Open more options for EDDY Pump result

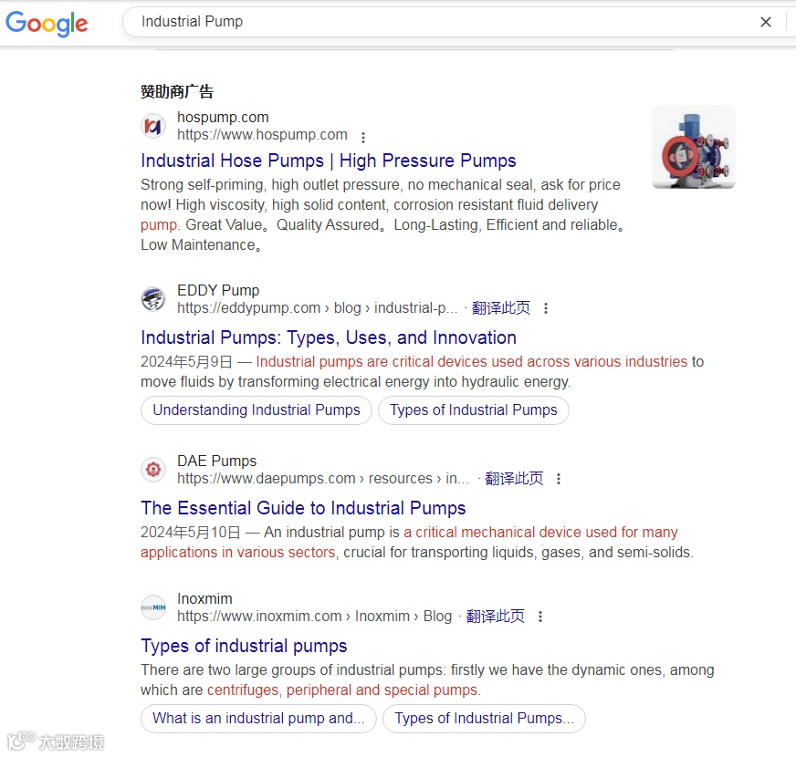[x=546, y=308]
